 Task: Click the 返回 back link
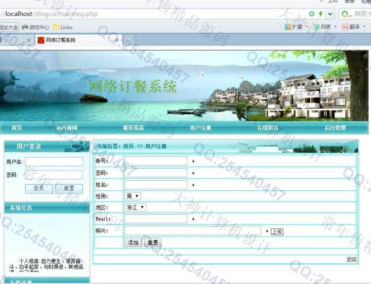[x=351, y=260]
